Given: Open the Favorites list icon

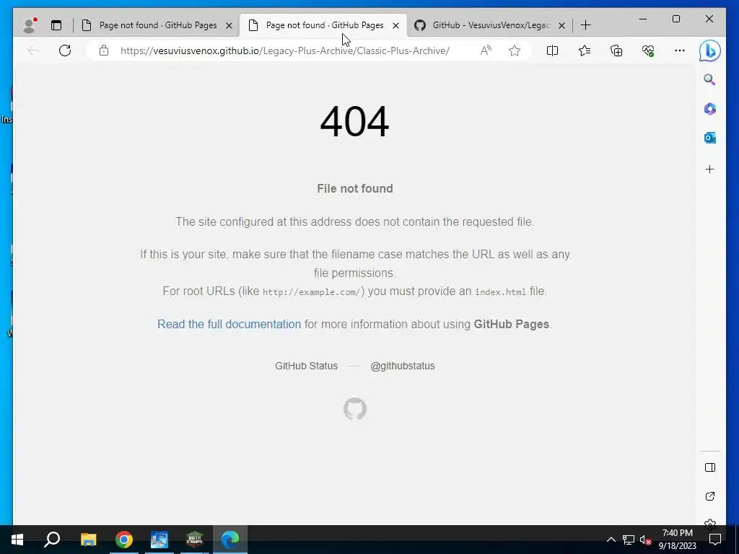Looking at the screenshot, I should [585, 50].
